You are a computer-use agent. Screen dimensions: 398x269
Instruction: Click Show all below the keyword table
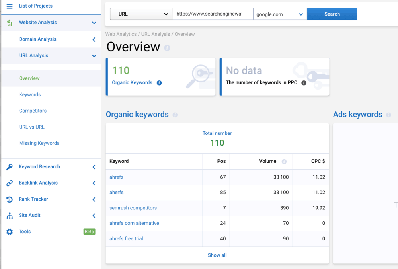tap(217, 255)
